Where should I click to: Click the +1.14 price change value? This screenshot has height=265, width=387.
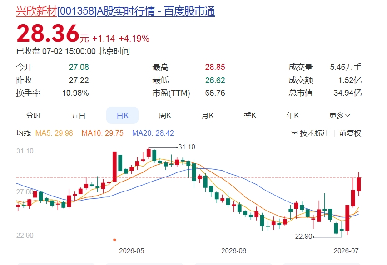(x=104, y=39)
